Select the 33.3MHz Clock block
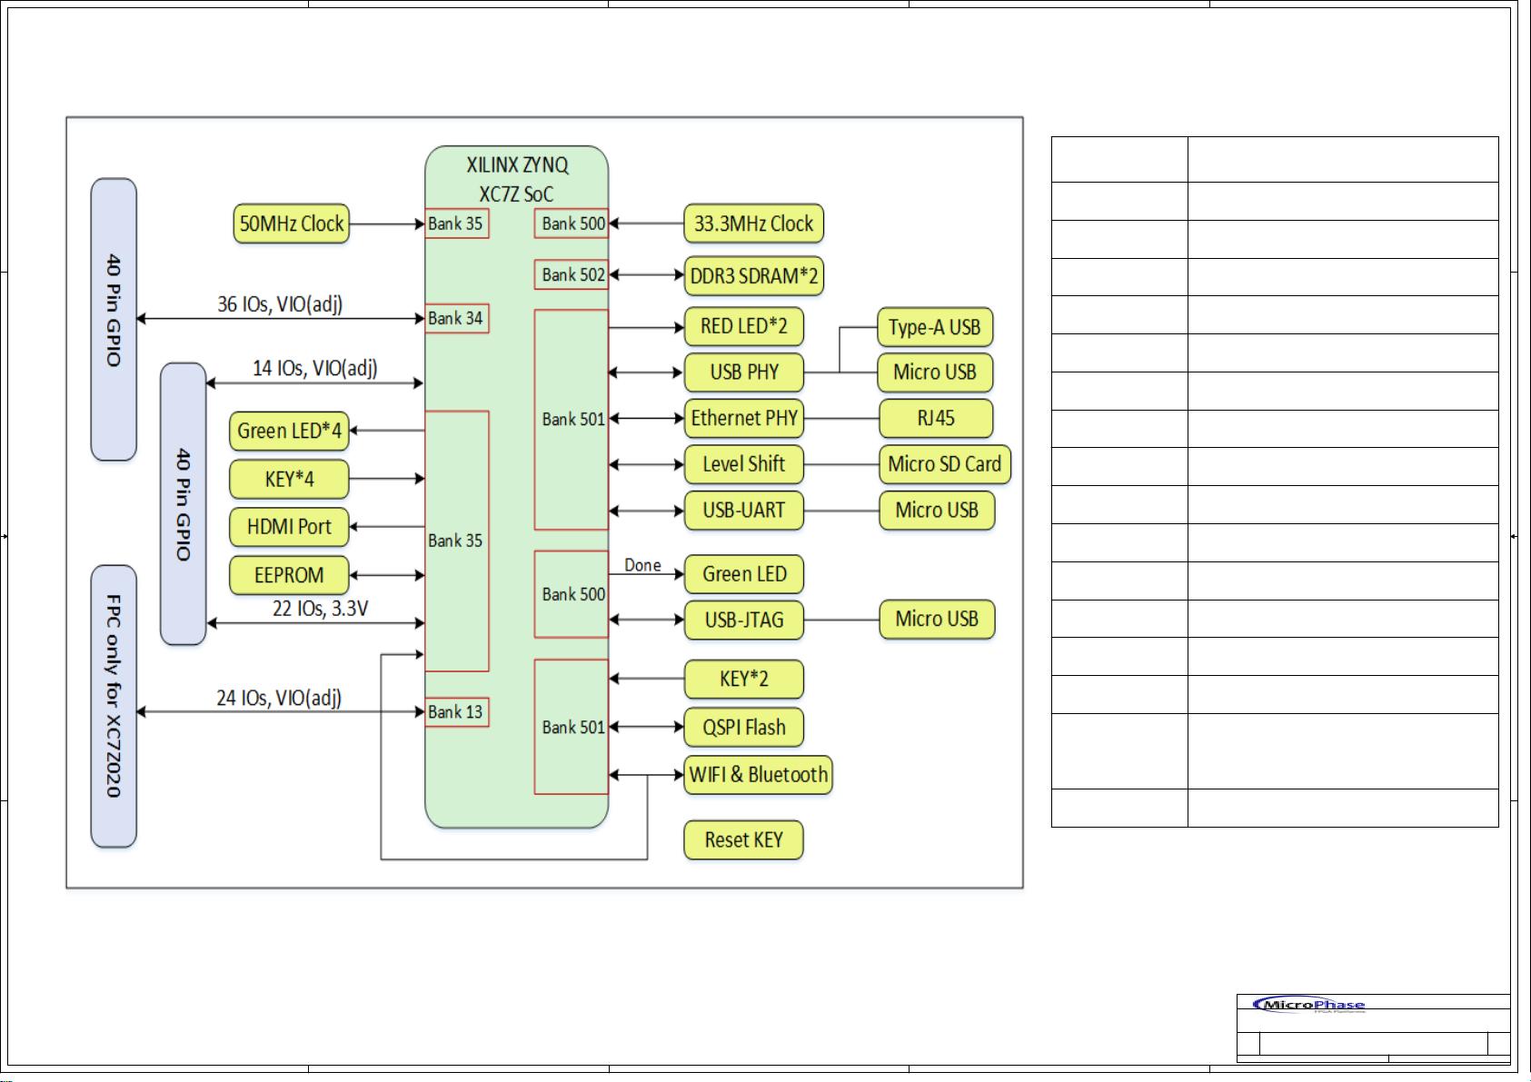Screen dimensions: 1531x1082 (753, 223)
